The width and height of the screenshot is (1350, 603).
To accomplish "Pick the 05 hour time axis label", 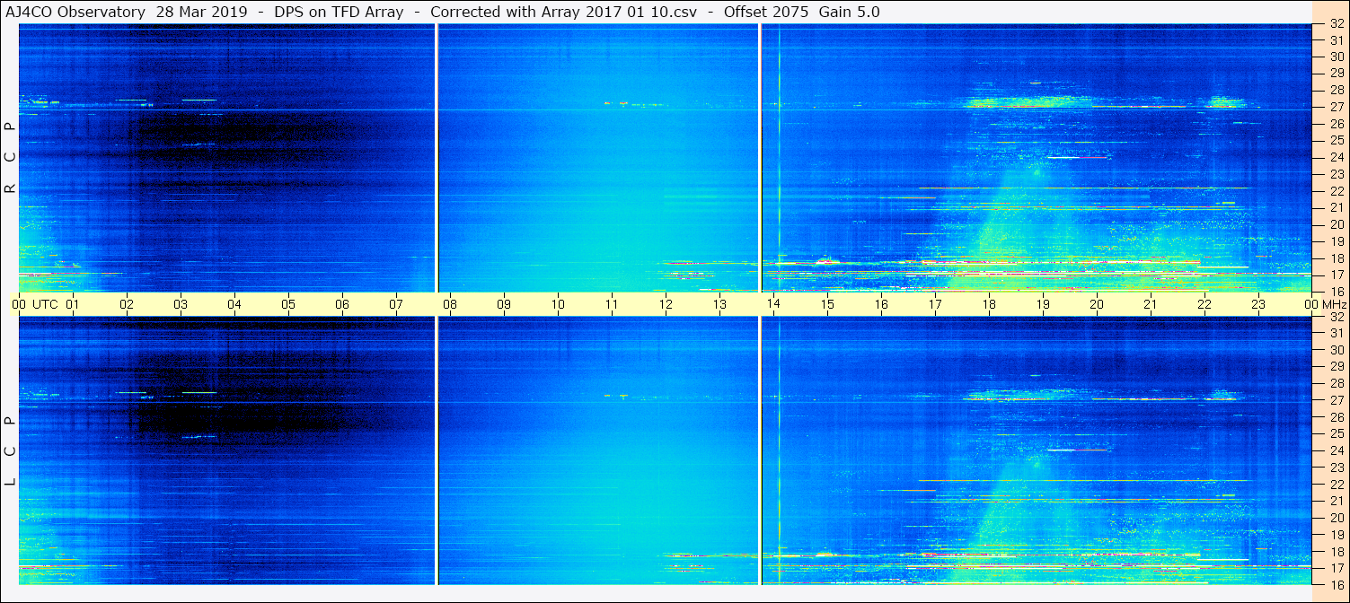I will point(288,304).
